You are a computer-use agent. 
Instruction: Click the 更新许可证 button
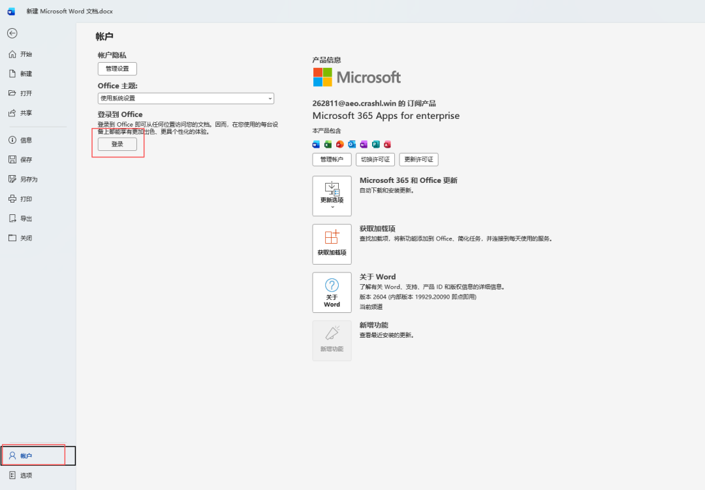click(x=418, y=159)
